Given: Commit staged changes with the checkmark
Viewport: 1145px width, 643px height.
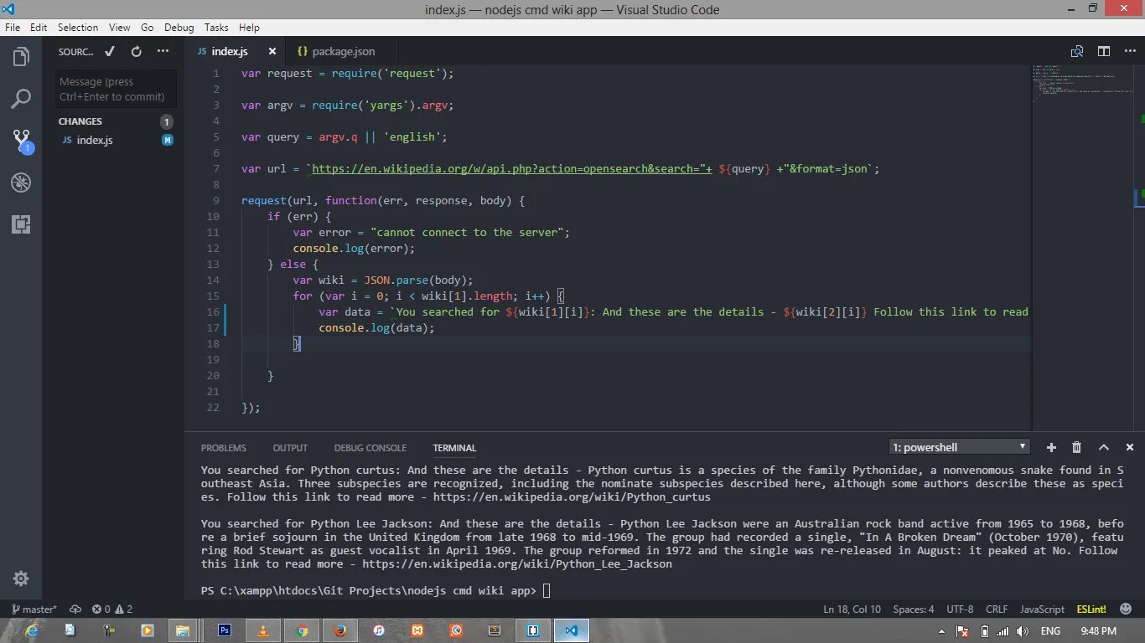Looking at the screenshot, I should point(110,51).
